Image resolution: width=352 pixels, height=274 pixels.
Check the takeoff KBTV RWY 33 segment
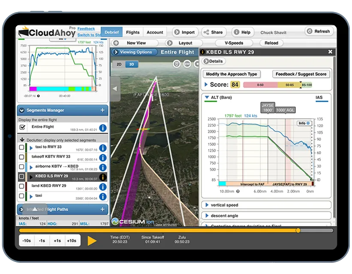21,157
